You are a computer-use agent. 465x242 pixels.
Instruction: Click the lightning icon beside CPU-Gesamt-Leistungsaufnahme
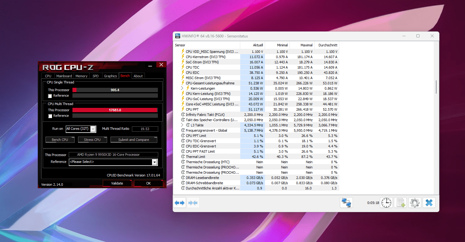pos(183,83)
